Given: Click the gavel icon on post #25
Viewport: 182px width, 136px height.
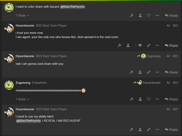Looking at the screenshot, I should (x=132, y=129).
